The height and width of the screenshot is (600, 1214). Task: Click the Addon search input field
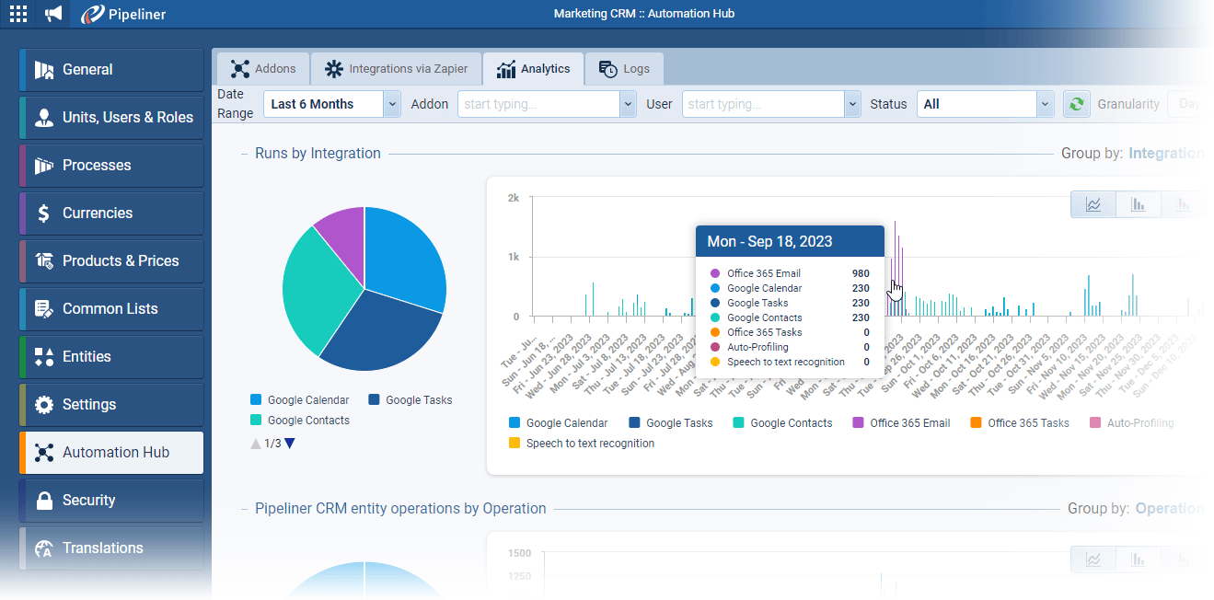point(538,104)
